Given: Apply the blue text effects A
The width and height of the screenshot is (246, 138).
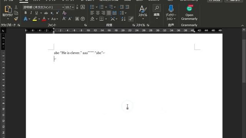Looking at the screenshot, I should [25, 19].
